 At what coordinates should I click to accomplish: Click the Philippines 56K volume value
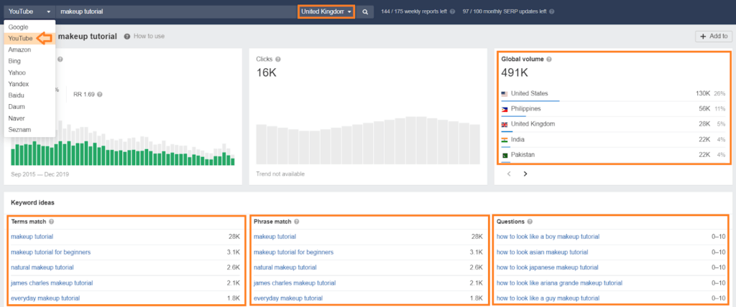pos(704,109)
